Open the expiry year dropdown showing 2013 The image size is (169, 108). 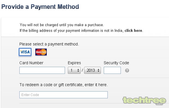[92, 70]
